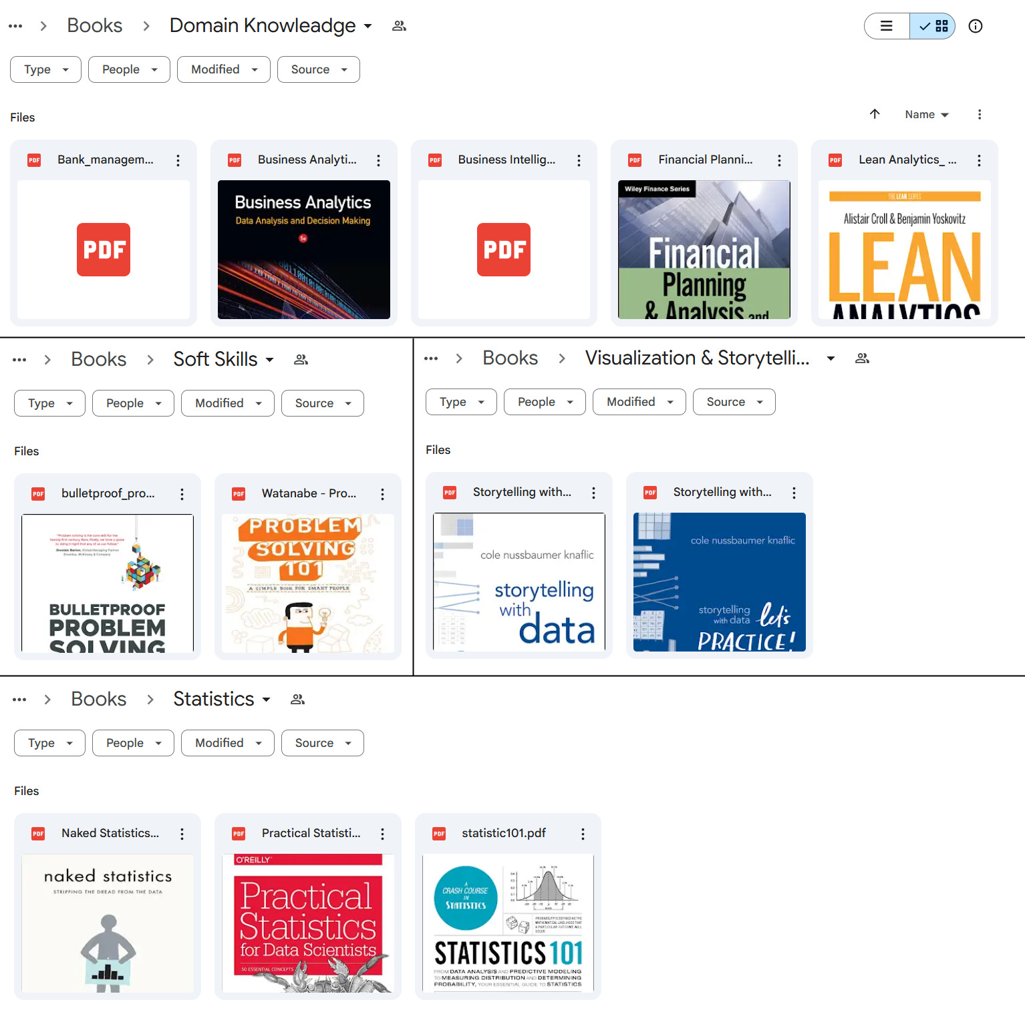The height and width of the screenshot is (1016, 1025).
Task: Click shared people icon beside Soft Skills
Action: [x=301, y=360]
